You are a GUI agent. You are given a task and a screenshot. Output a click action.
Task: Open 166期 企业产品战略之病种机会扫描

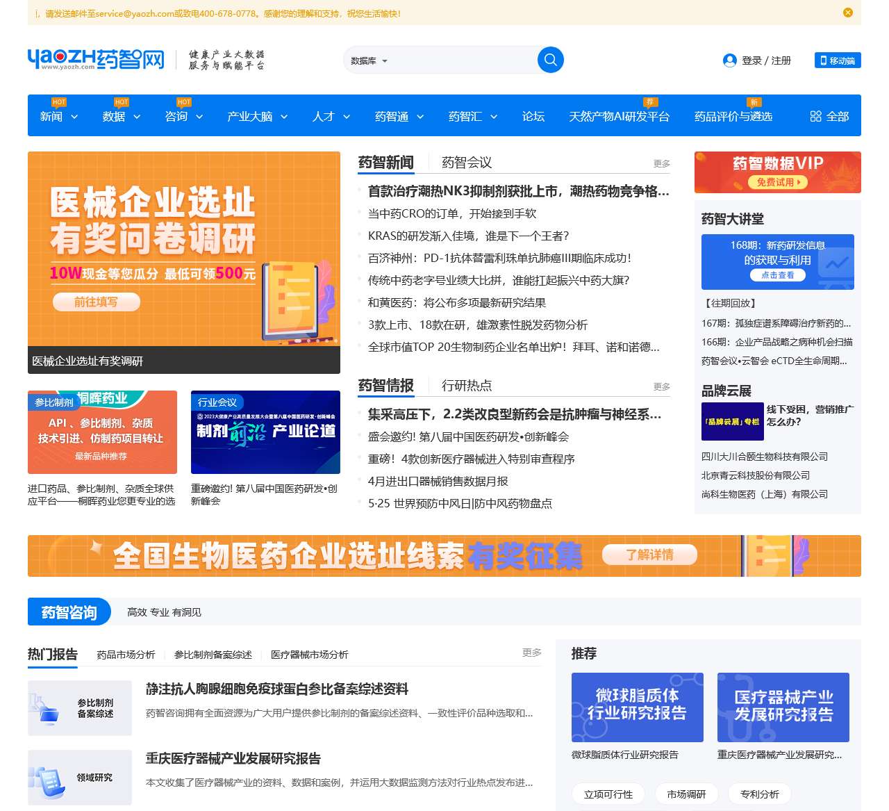pos(776,342)
